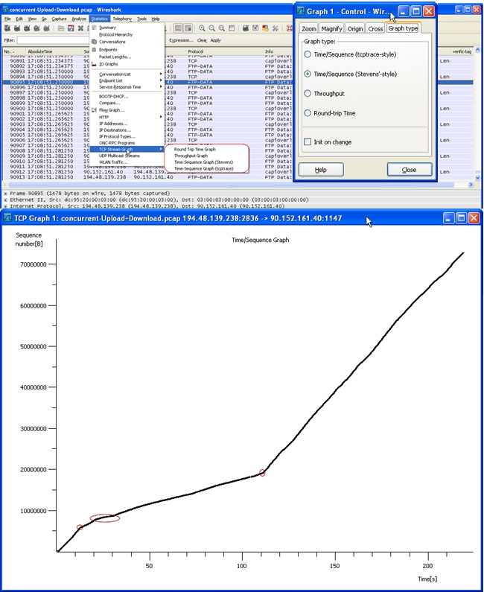
Task: Open capture options from the toolbar
Action: click(x=17, y=28)
